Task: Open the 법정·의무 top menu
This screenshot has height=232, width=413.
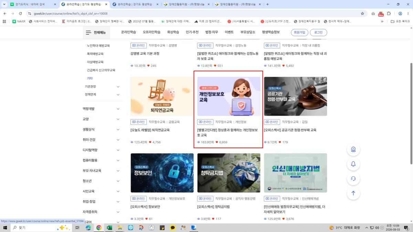Action: pos(212,32)
